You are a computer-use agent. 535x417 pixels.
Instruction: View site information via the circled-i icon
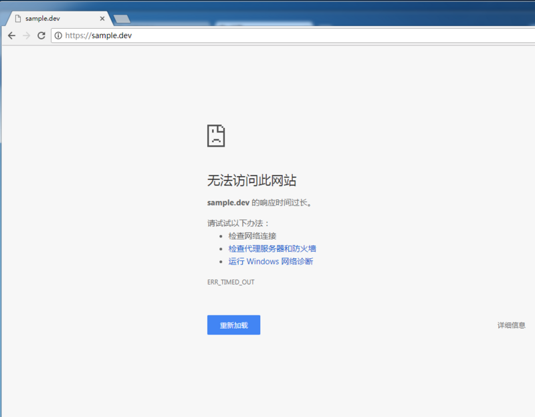[58, 35]
